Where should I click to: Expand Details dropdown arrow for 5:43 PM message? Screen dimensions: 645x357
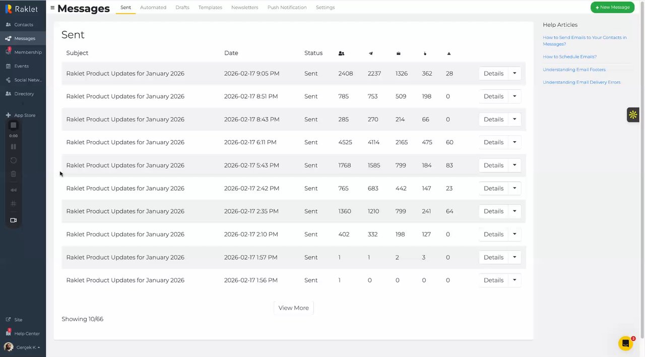point(514,165)
